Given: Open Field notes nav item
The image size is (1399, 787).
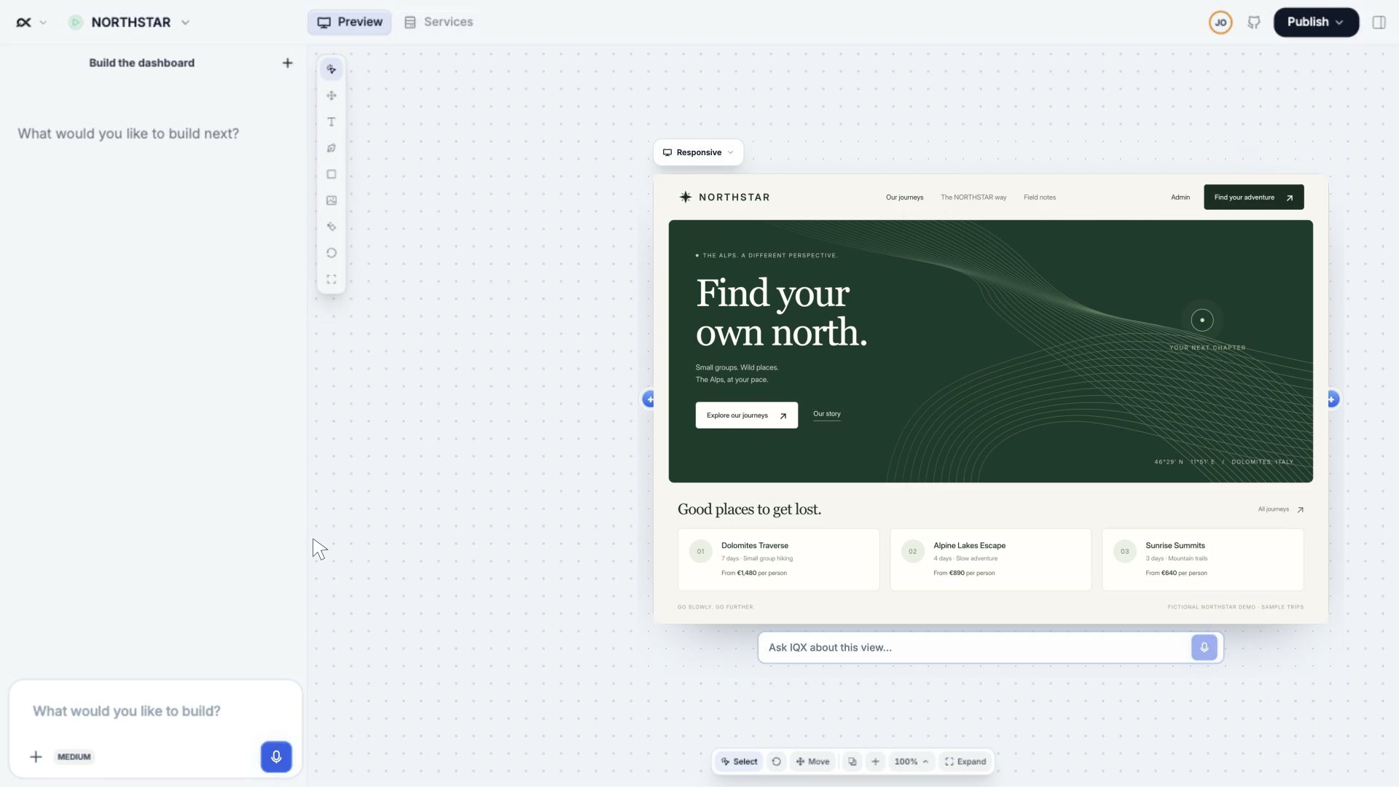Looking at the screenshot, I should [x=1040, y=197].
